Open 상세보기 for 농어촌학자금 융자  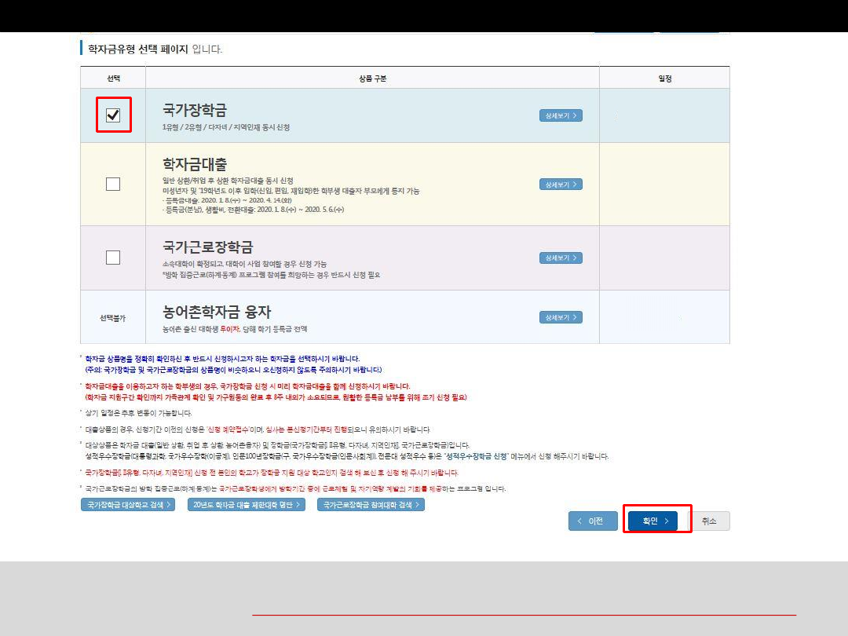pyautogui.click(x=561, y=317)
